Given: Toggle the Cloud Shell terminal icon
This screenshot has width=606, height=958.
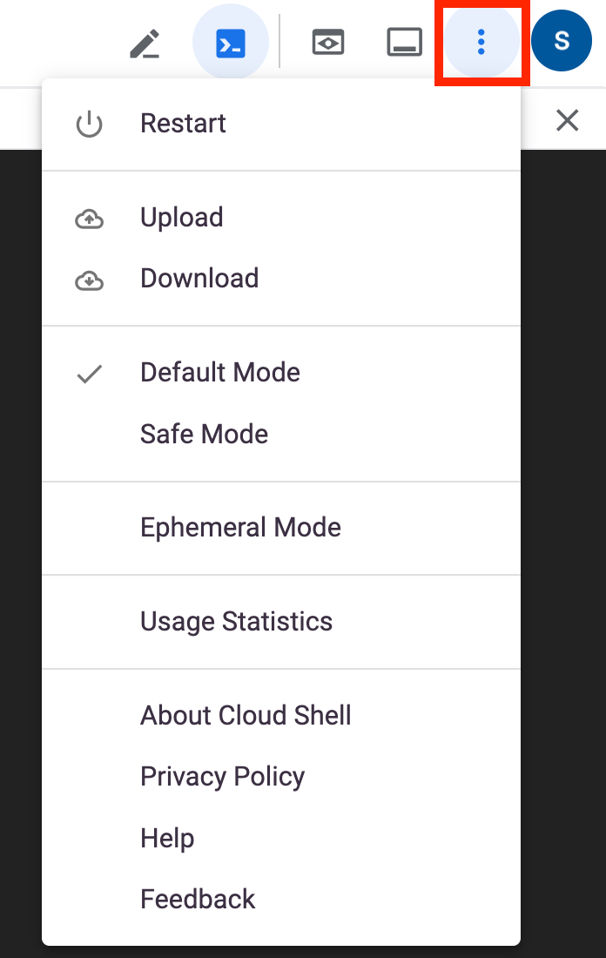Looking at the screenshot, I should tap(231, 43).
